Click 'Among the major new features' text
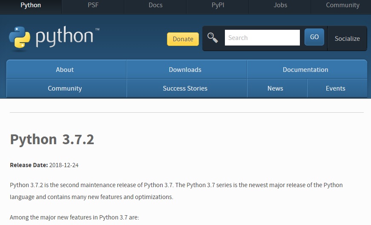Image resolution: width=371 pixels, height=225 pixels. (x=74, y=217)
